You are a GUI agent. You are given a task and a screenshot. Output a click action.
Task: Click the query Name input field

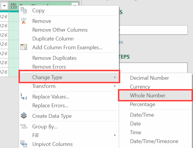coord(153,30)
